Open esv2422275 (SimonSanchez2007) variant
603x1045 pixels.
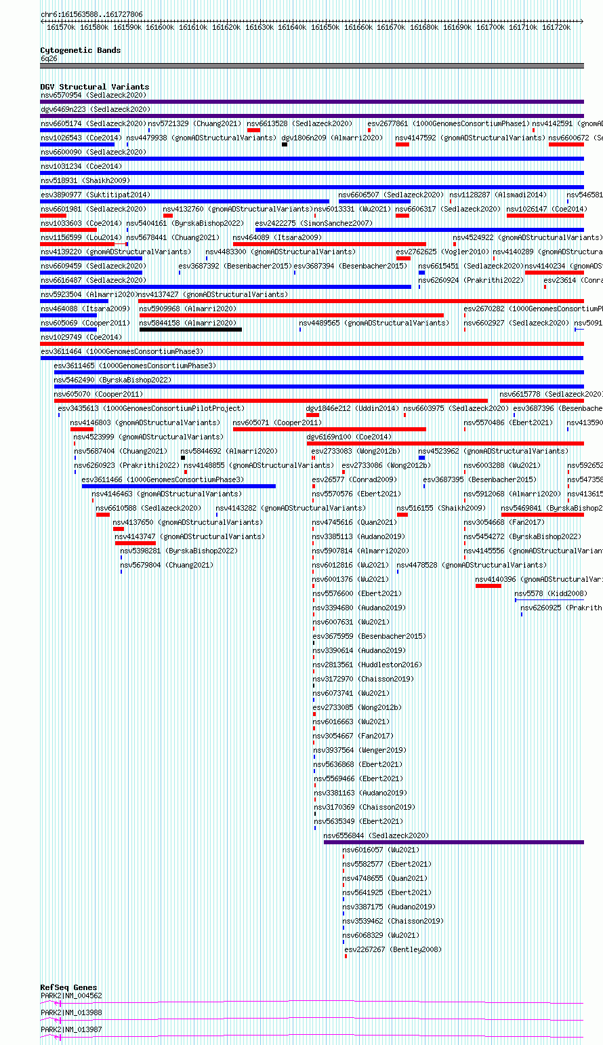point(314,223)
